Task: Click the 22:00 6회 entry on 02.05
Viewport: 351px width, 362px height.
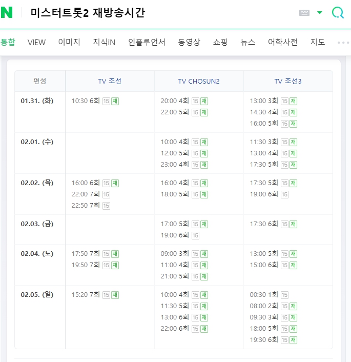Action: tap(175, 329)
